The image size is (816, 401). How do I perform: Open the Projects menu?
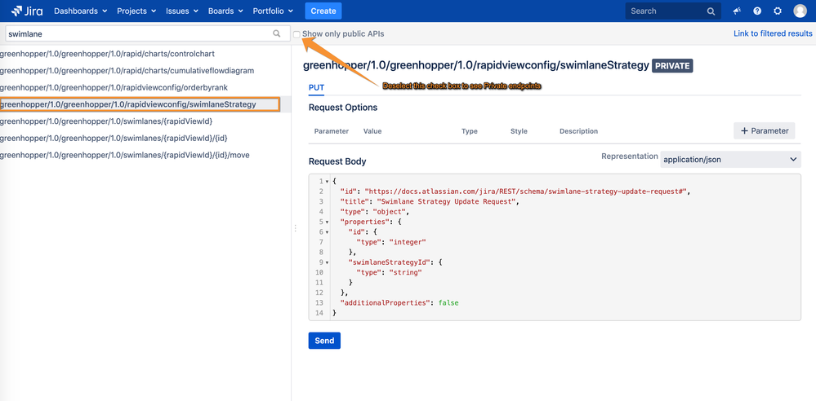click(x=137, y=11)
